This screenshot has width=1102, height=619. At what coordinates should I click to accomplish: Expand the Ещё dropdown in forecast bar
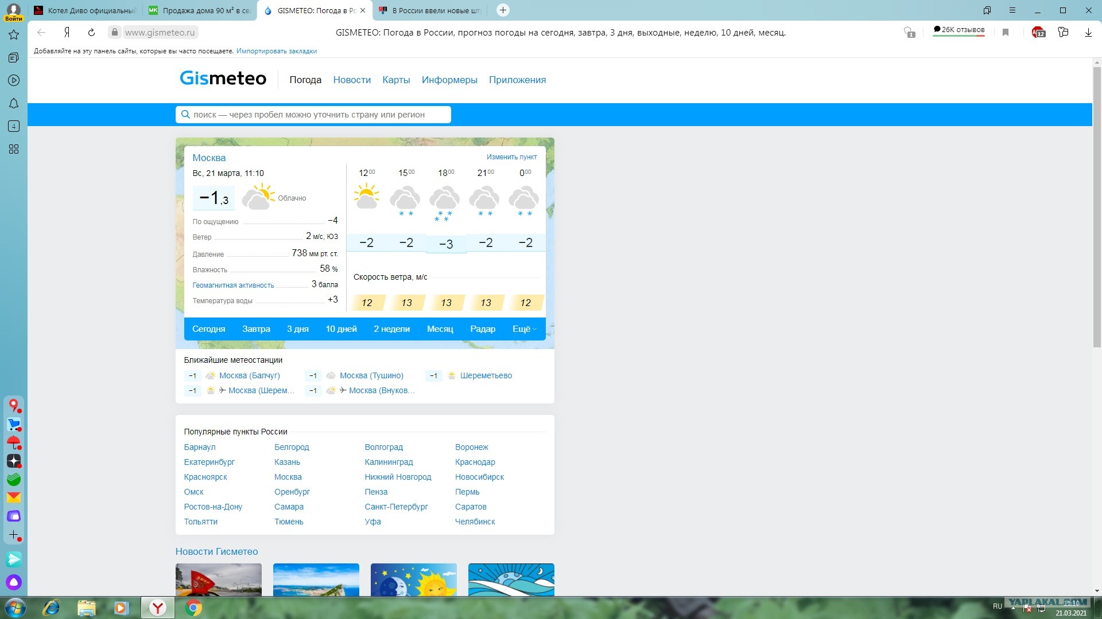point(524,329)
